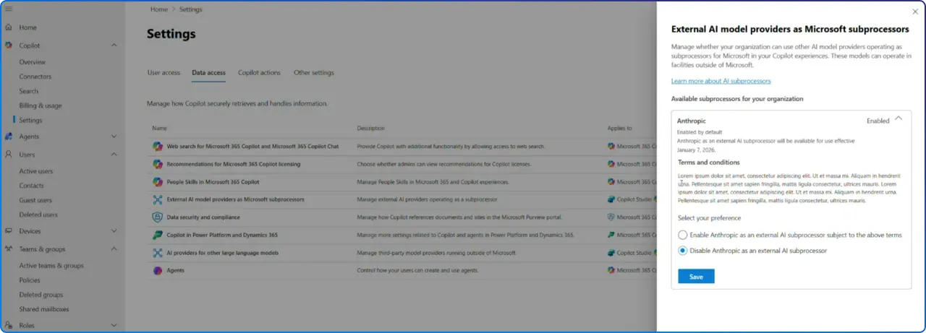Click the Devices icon in the sidebar
926x333 pixels.
pyautogui.click(x=9, y=231)
